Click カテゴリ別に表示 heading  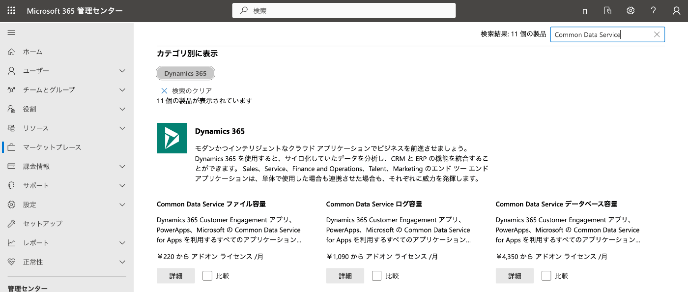click(187, 54)
